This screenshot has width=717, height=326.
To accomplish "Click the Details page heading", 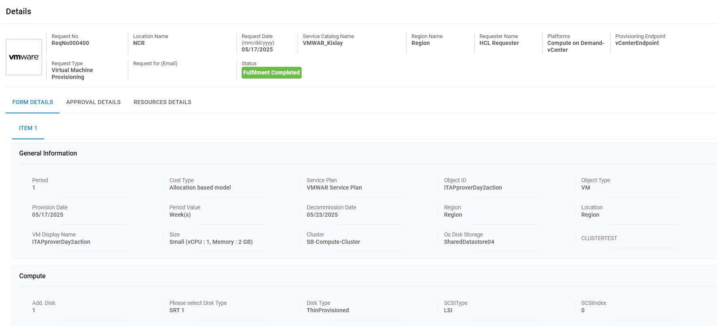I will (19, 11).
